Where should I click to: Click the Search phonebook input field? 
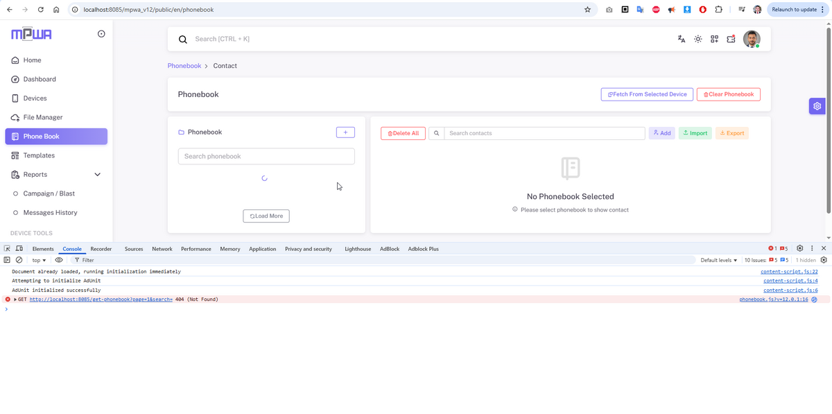(x=266, y=157)
